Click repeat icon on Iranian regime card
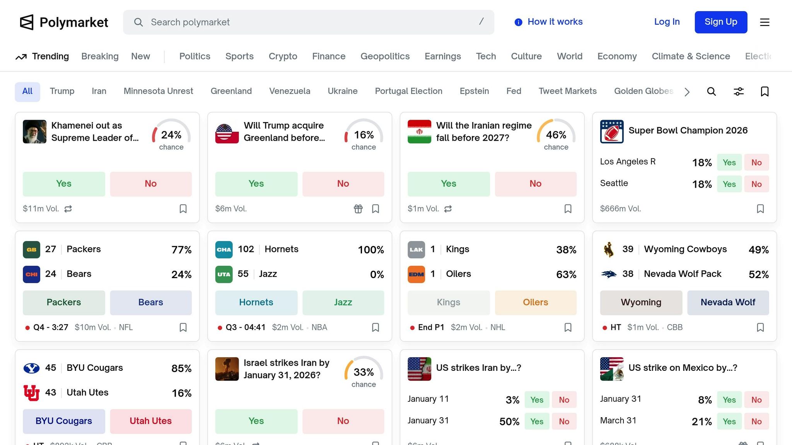This screenshot has height=445, width=792. (448, 209)
